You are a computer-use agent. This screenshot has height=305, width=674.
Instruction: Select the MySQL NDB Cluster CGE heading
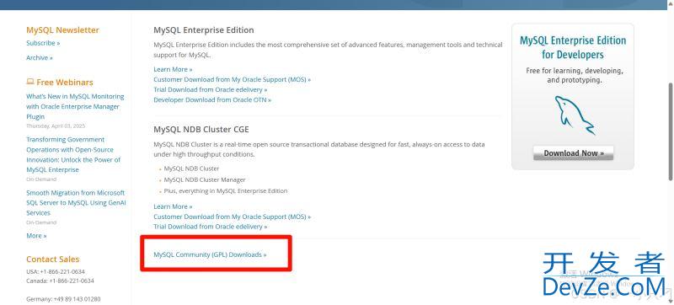201,129
